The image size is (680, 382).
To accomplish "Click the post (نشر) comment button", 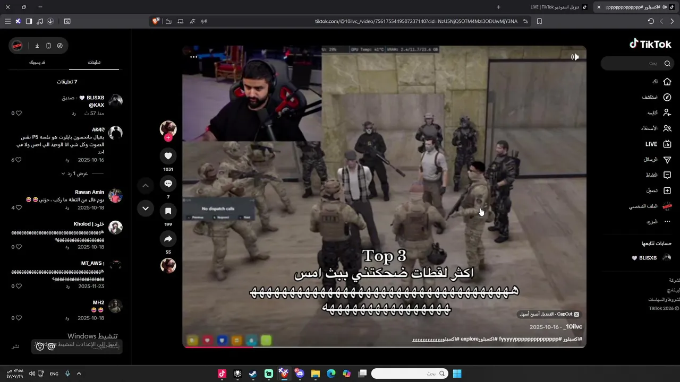I will point(15,346).
